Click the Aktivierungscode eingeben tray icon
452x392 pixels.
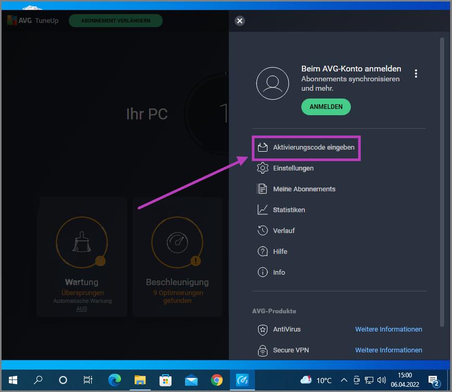click(x=263, y=148)
